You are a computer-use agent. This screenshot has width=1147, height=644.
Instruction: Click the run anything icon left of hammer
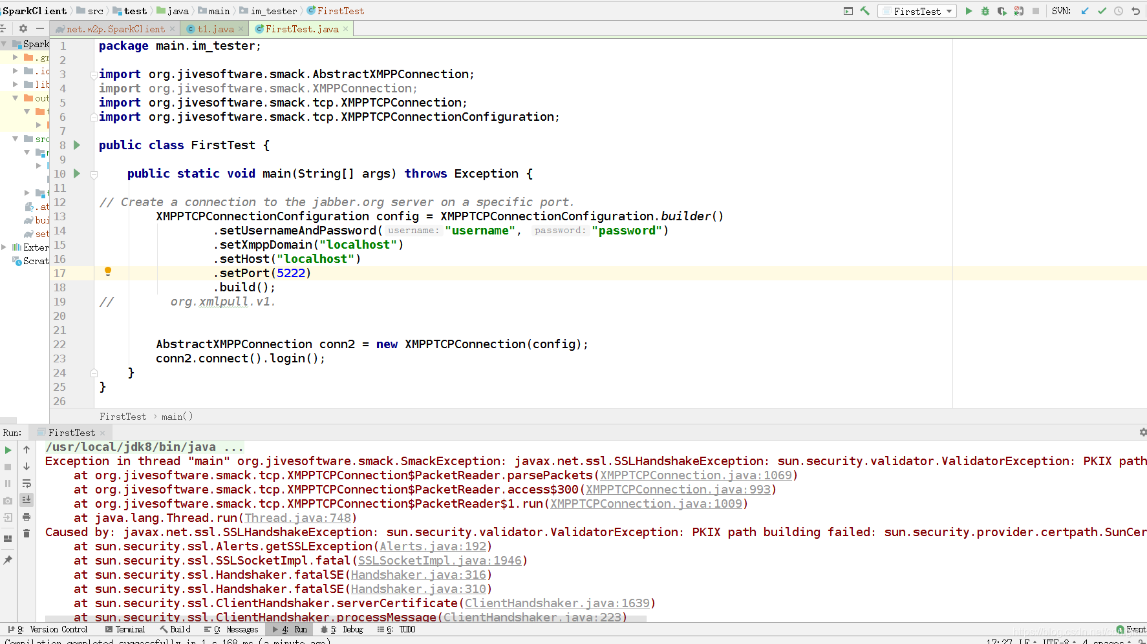coord(848,11)
